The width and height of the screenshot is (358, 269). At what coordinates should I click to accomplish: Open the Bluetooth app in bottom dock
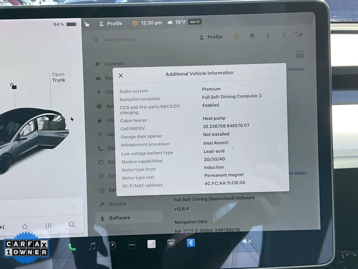(x=191, y=243)
